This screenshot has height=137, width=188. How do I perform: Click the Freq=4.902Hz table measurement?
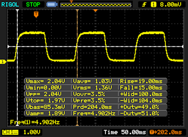pos(94,113)
